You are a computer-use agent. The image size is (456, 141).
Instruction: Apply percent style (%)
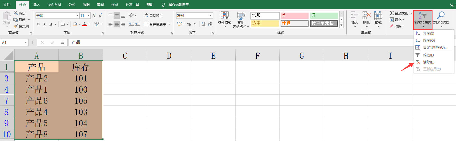[x=189, y=24]
